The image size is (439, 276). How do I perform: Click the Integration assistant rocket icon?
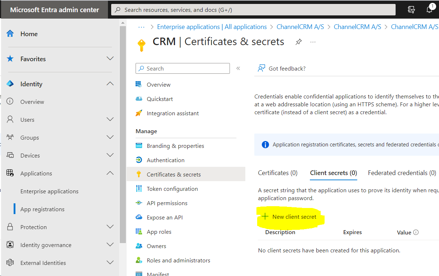[x=139, y=113]
